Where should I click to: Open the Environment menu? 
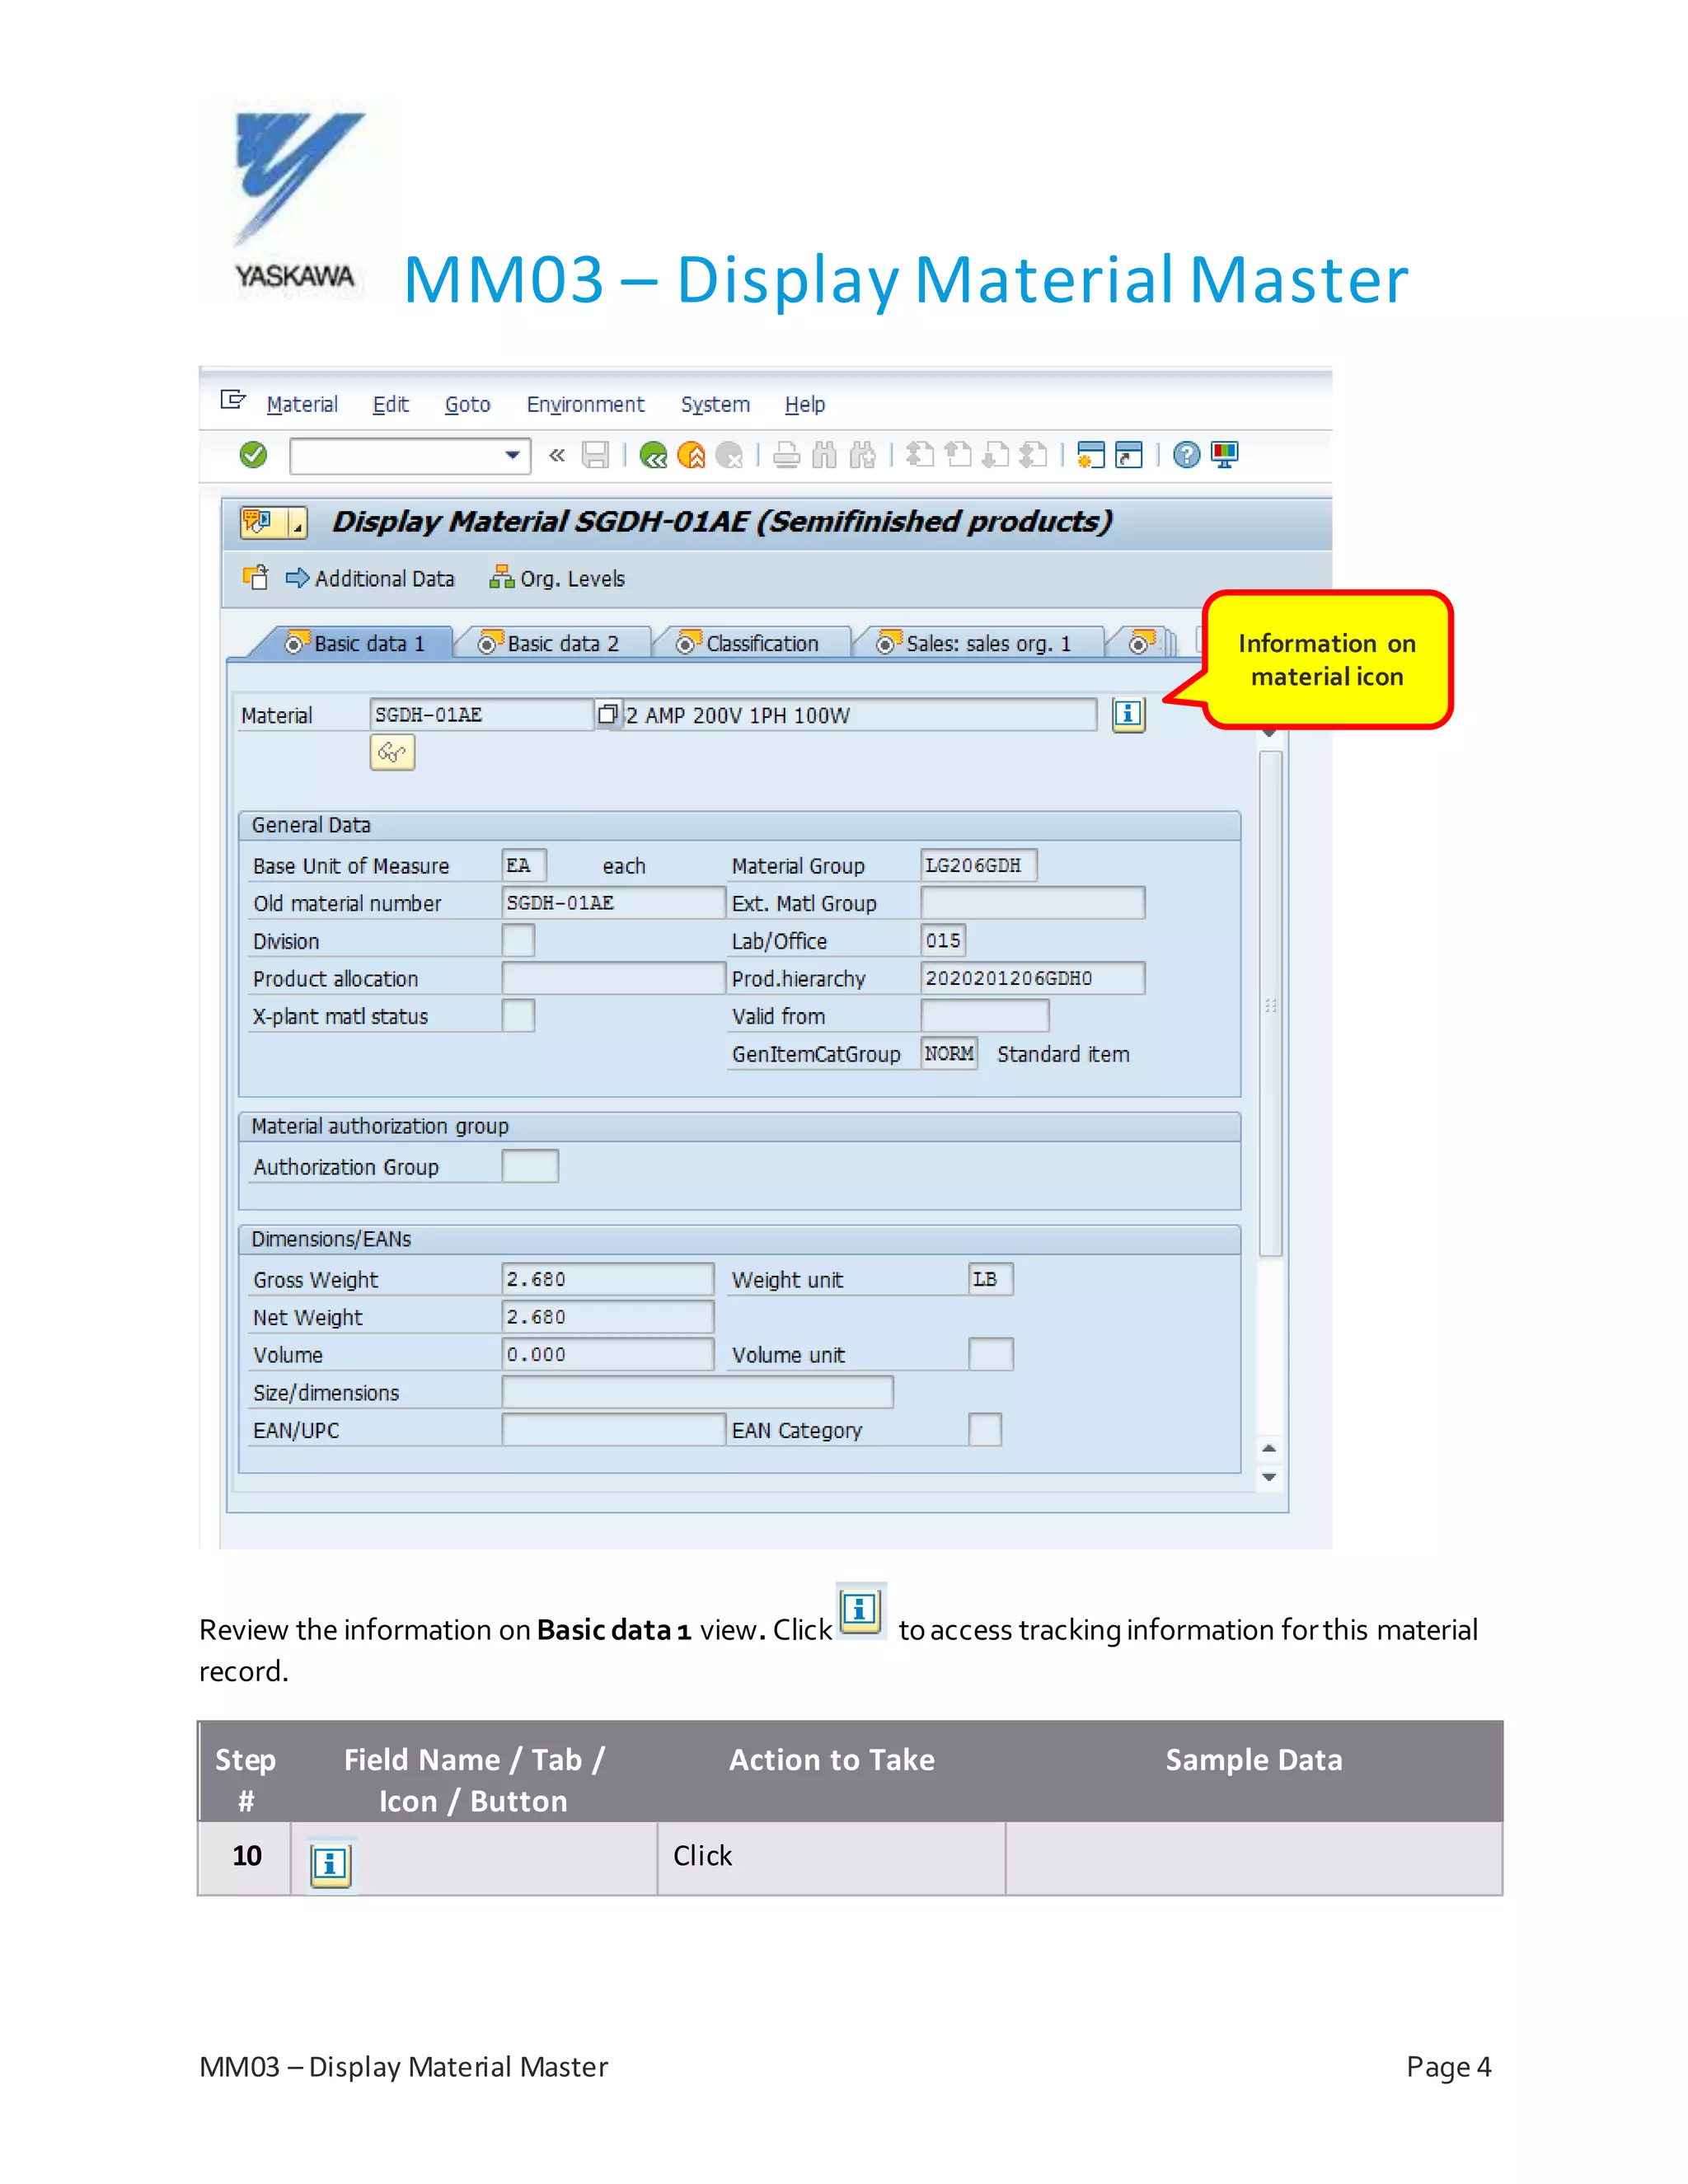coord(586,404)
